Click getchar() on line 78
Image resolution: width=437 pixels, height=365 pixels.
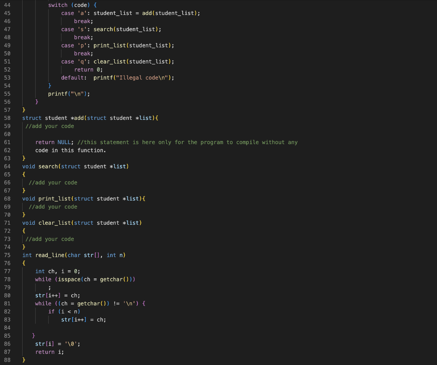[114, 280]
